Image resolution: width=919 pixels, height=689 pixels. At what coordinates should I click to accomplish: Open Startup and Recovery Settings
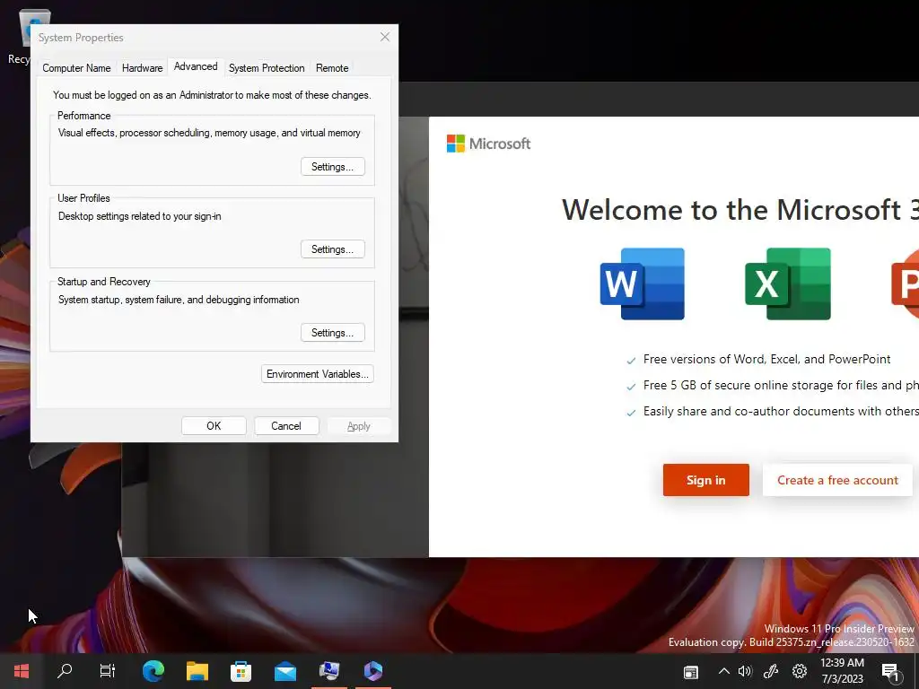point(333,333)
